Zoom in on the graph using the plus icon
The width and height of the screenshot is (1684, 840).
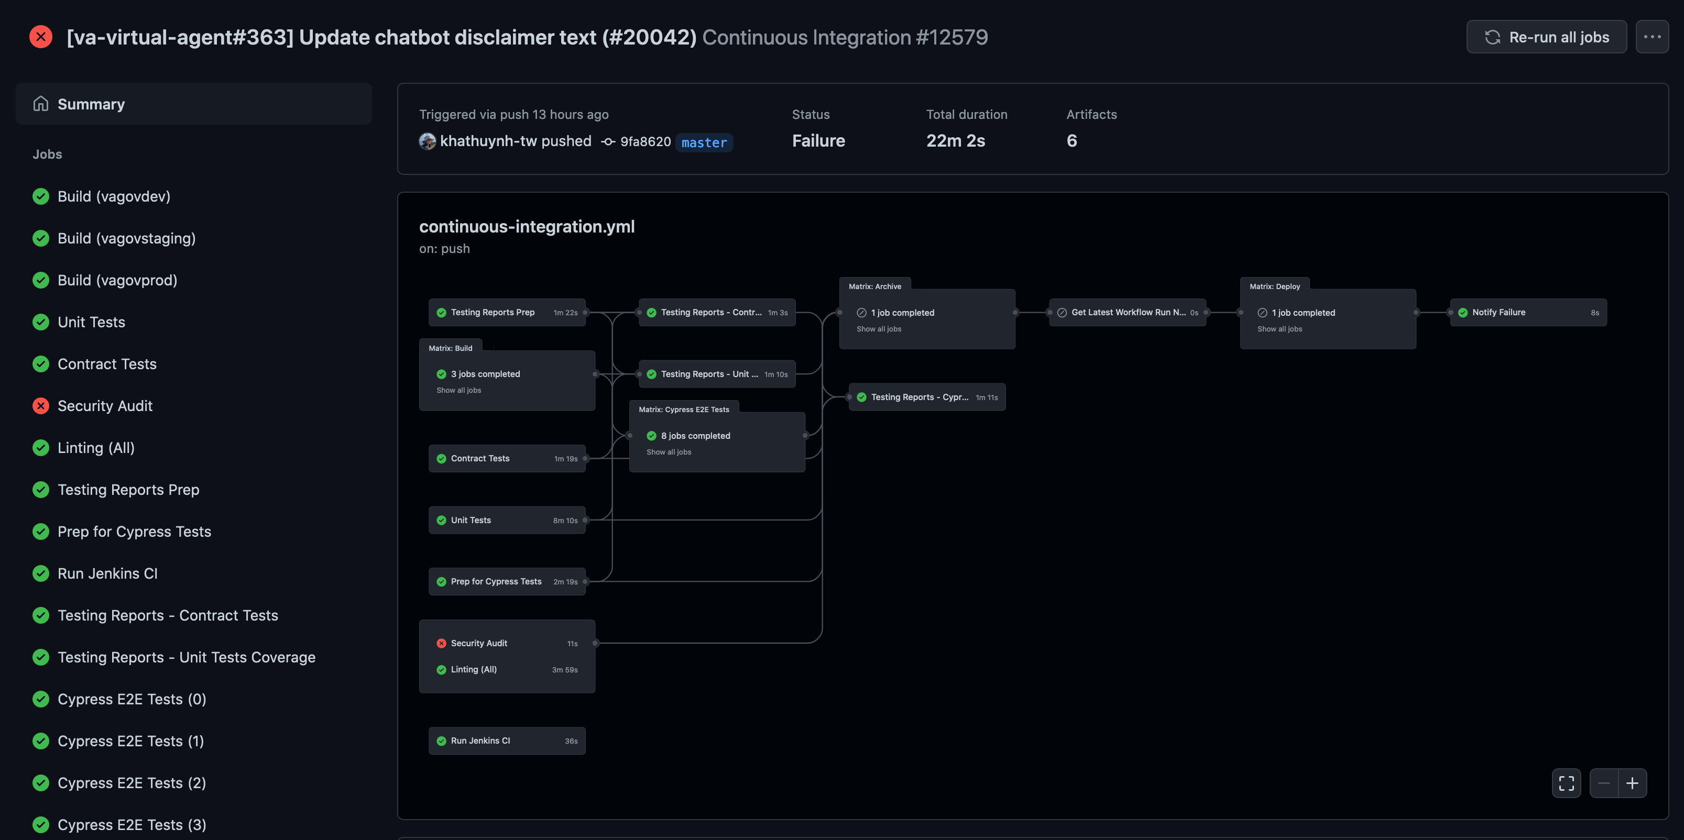1632,782
